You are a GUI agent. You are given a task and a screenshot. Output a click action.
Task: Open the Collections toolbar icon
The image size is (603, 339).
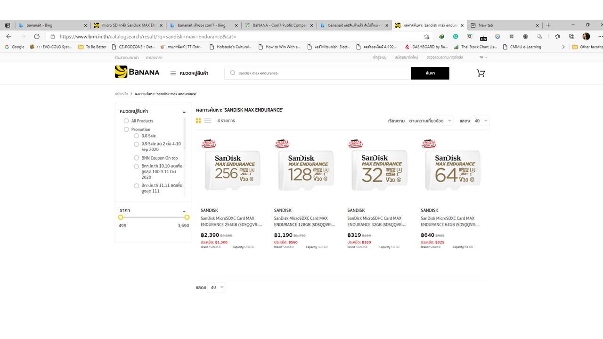coord(571,36)
